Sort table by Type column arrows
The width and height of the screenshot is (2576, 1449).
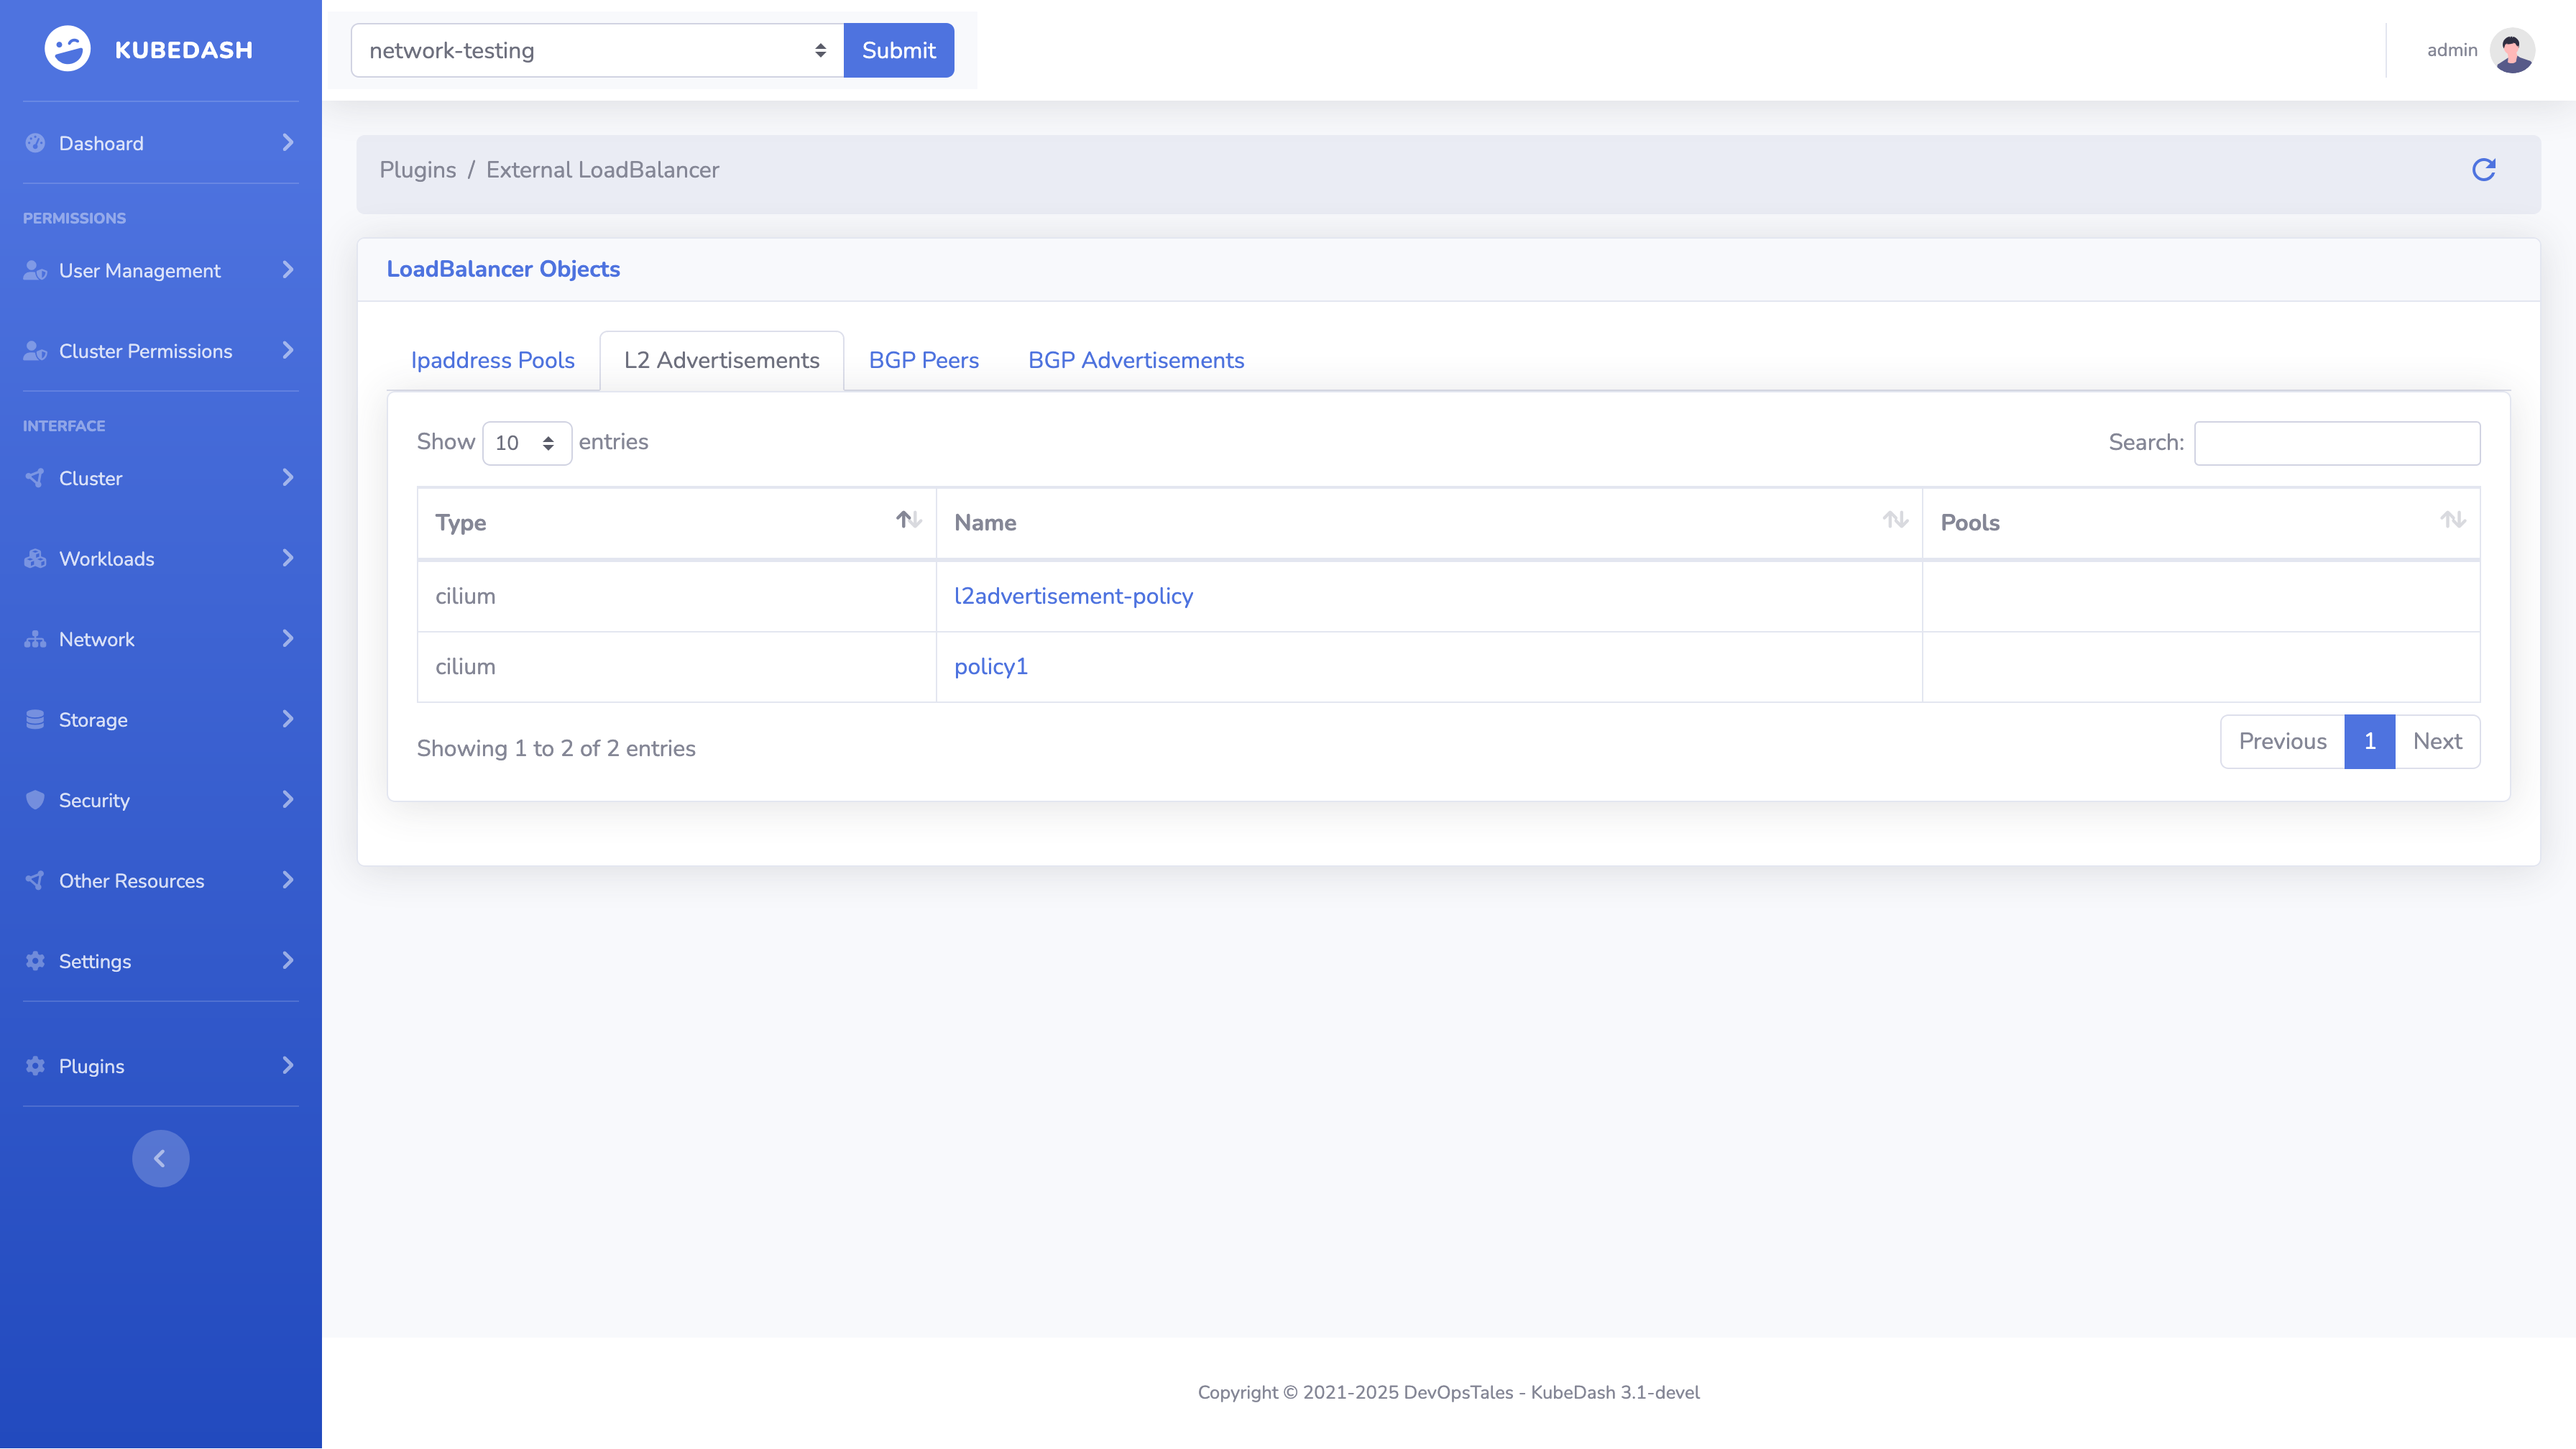pos(908,520)
